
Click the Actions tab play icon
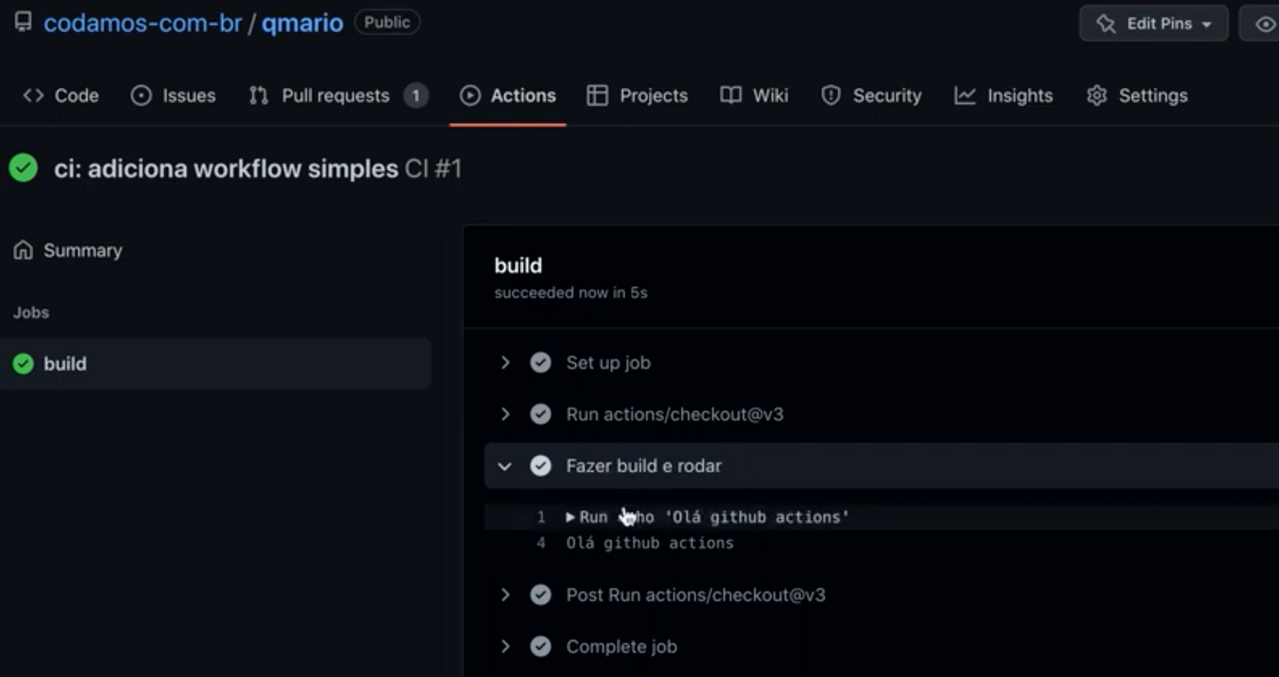tap(470, 95)
